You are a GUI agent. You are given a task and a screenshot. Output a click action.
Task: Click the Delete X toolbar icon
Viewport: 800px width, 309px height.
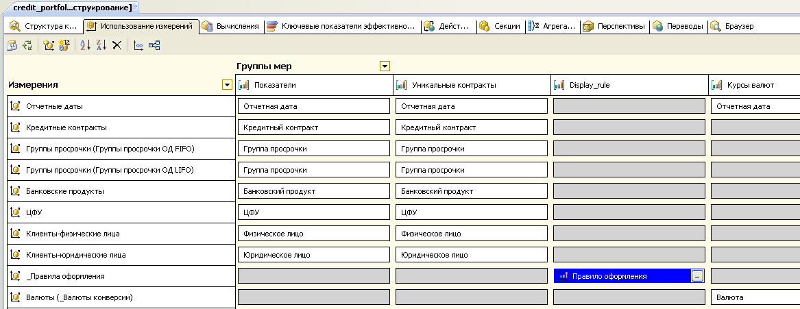point(117,45)
